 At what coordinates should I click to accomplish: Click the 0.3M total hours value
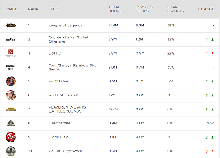[113, 151]
